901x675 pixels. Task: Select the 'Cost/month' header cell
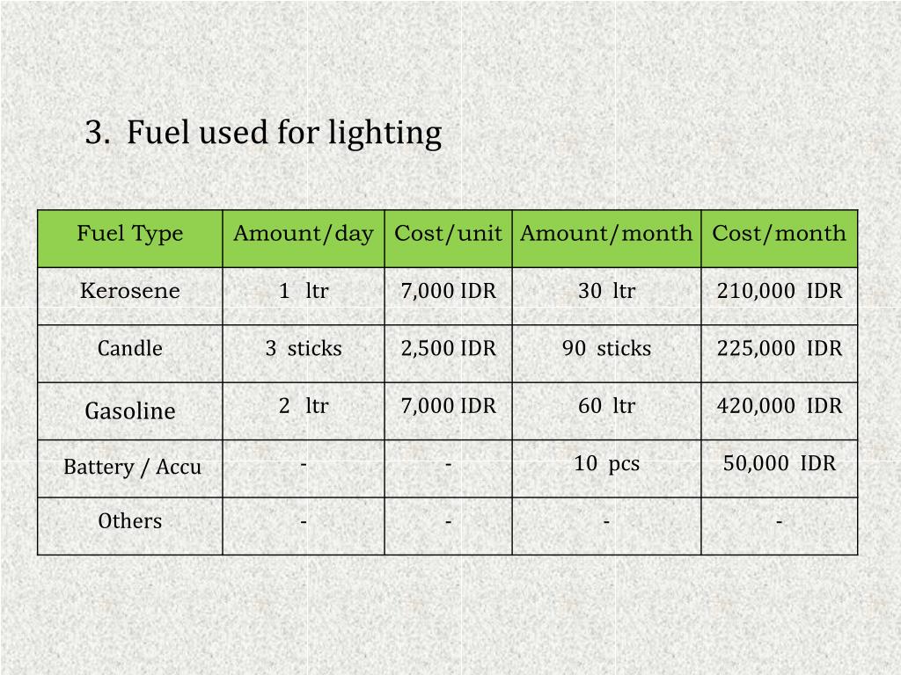tap(780, 239)
